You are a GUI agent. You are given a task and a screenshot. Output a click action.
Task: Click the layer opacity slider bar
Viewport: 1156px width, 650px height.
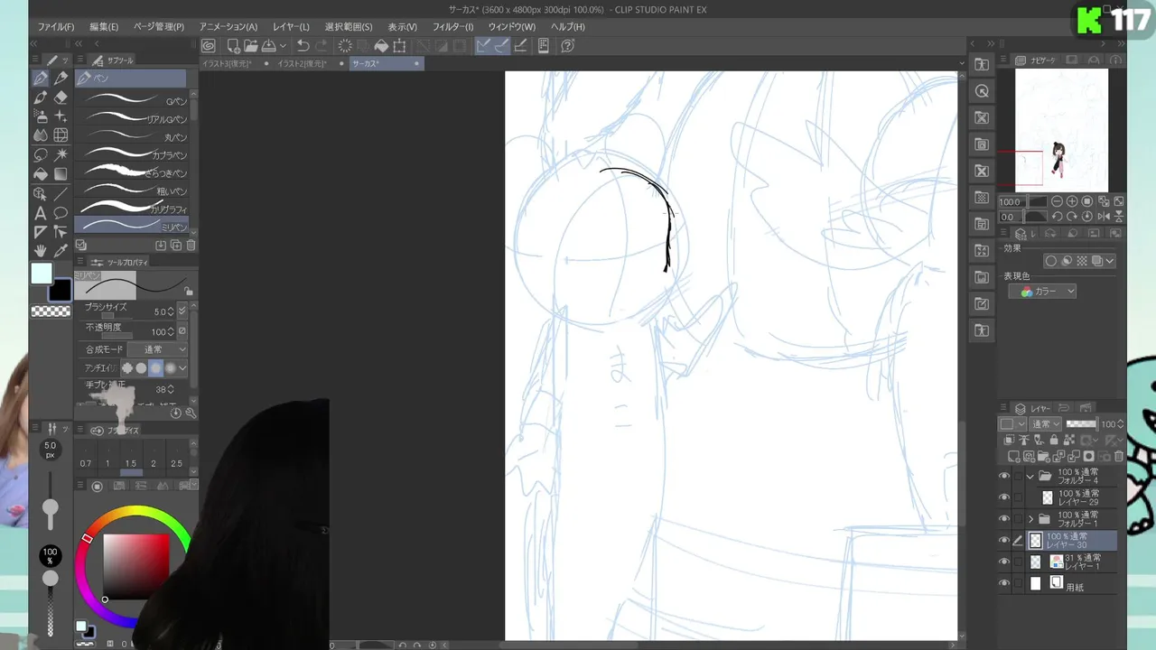click(1081, 424)
